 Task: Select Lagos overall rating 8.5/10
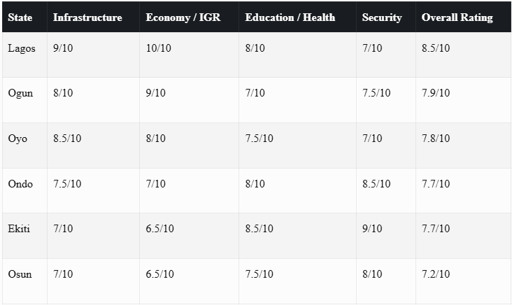(436, 48)
